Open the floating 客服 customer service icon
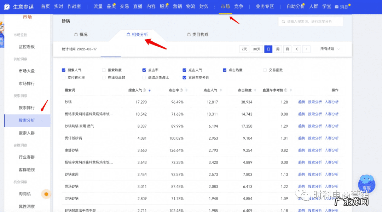Viewport: 382px width, 212px height. [366, 184]
